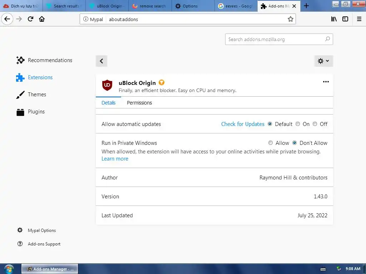
Task: Click the version value 1.43.0
Action: pos(321,197)
